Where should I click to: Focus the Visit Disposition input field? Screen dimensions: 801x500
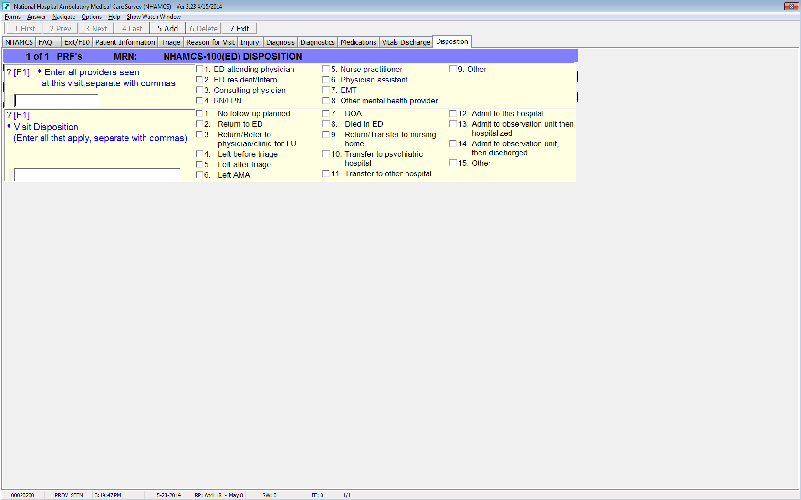click(97, 174)
